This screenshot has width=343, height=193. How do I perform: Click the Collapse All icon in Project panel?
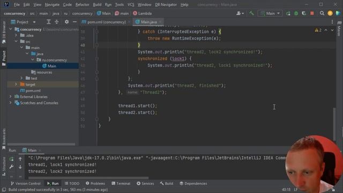click(57, 22)
